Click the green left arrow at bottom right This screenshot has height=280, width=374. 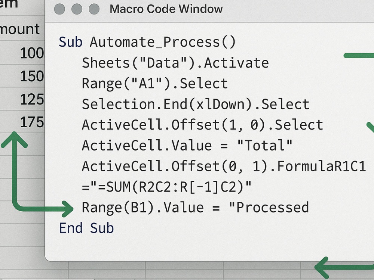point(344,268)
